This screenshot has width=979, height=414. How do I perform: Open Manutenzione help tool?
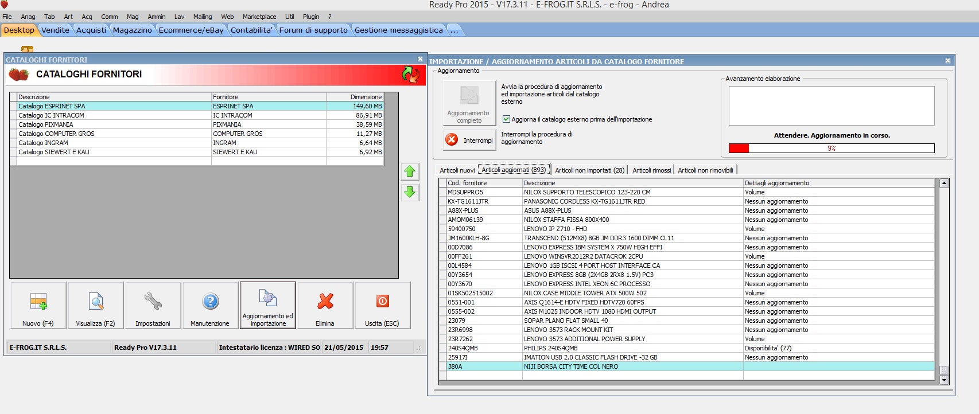click(x=210, y=305)
